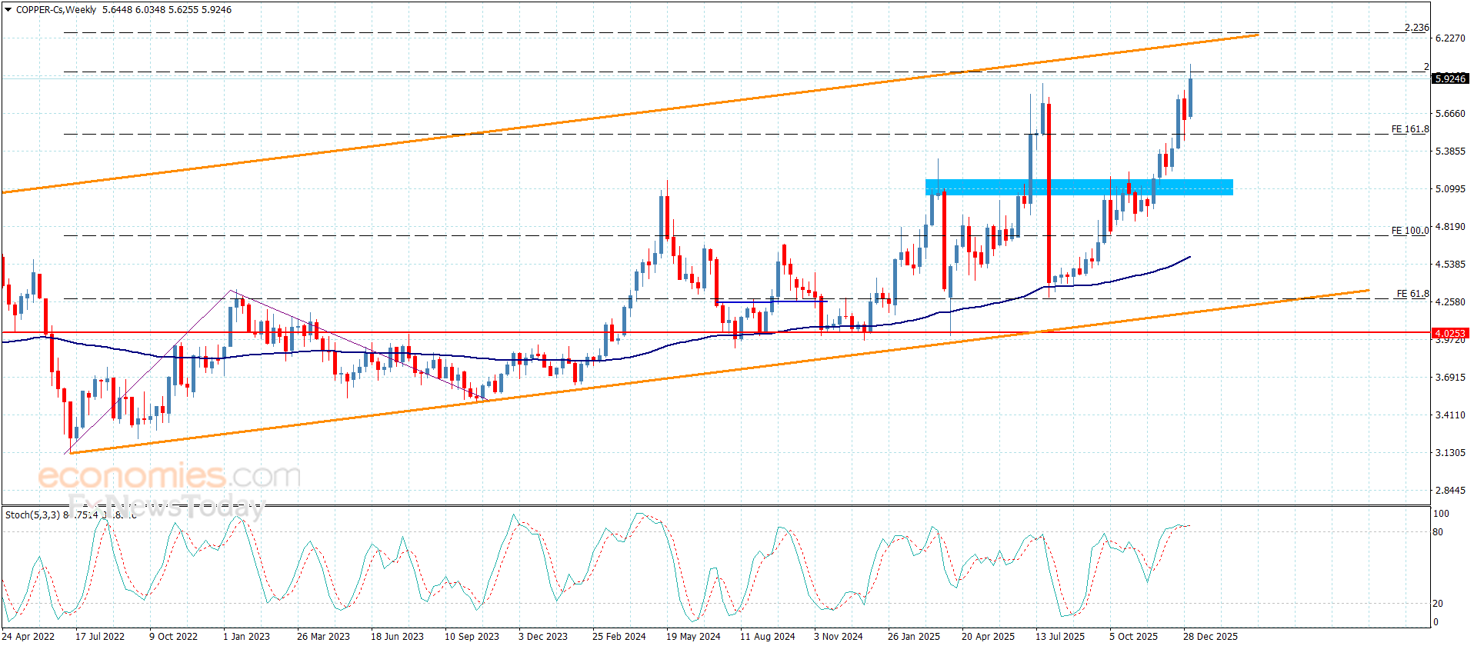Image resolution: width=1474 pixels, height=646 pixels.
Task: Click the 1 Jan 2023 date label
Action: [246, 636]
